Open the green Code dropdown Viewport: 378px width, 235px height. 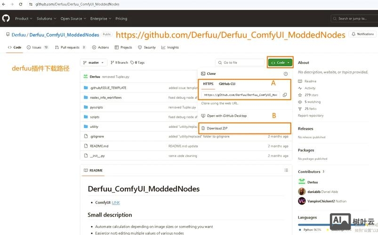[280, 63]
